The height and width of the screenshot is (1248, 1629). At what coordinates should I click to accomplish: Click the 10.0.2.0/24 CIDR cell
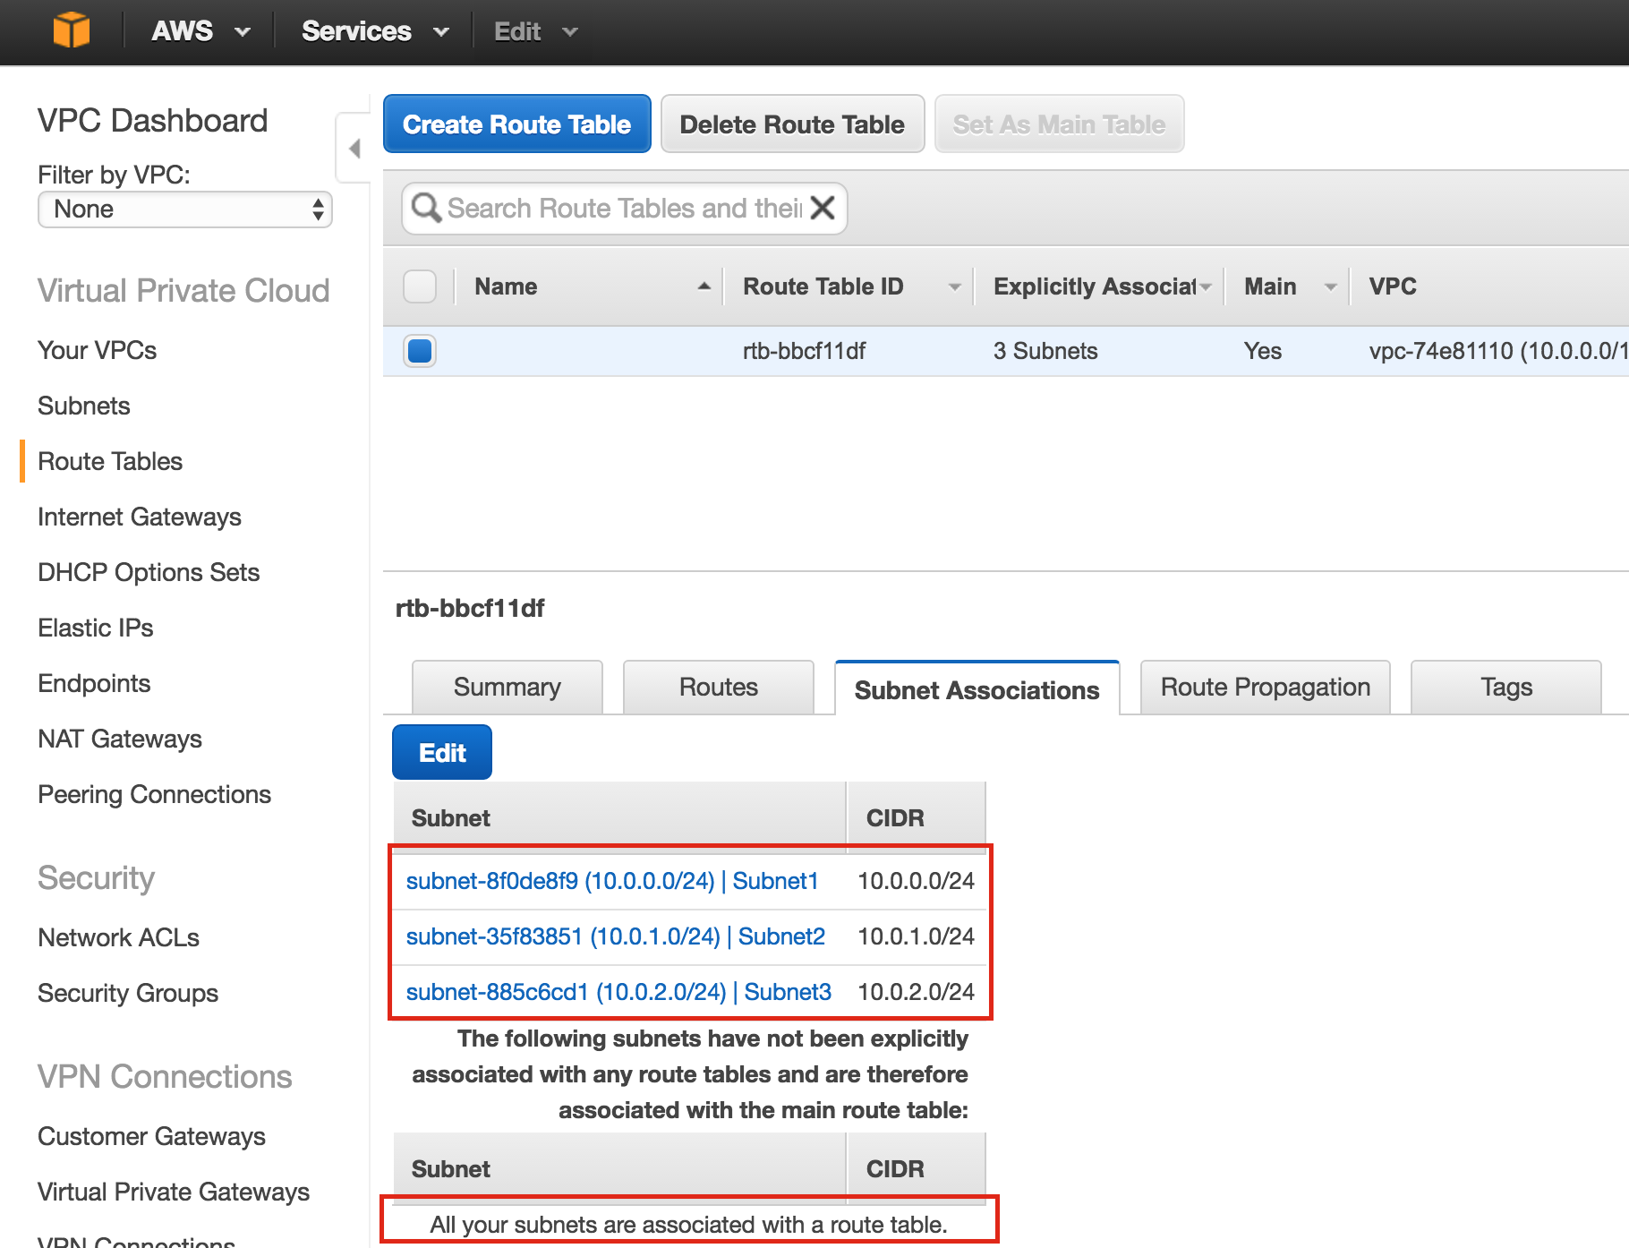point(917,993)
